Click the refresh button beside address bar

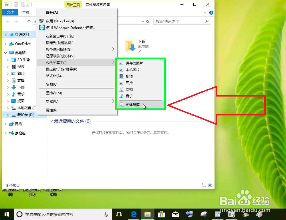pos(148,21)
